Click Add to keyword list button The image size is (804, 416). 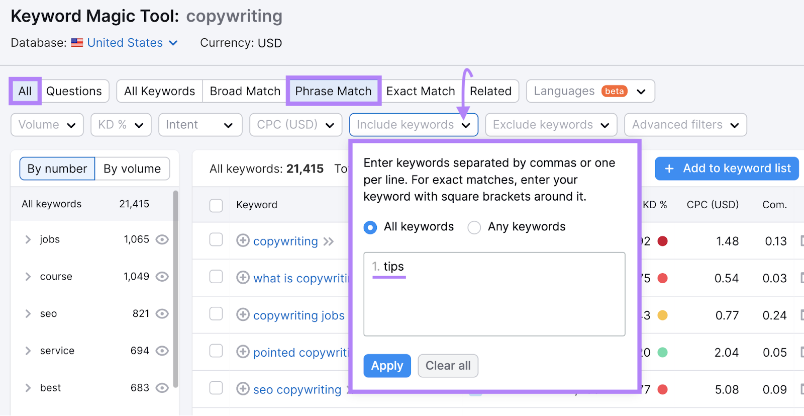click(727, 169)
